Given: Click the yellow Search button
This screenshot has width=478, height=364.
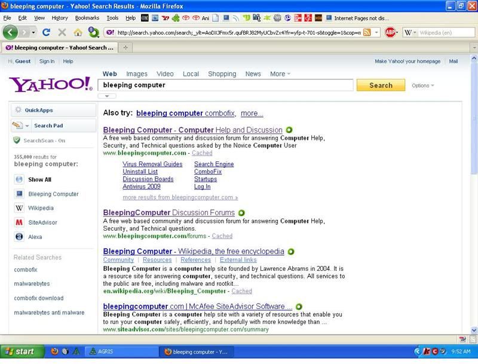Looking at the screenshot, I should click(381, 85).
